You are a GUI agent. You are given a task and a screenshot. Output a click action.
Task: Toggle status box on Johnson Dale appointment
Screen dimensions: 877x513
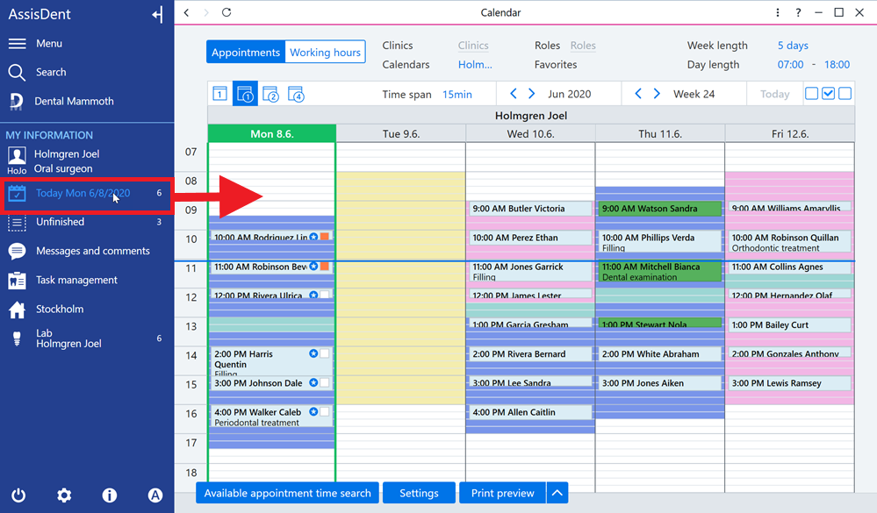(325, 382)
